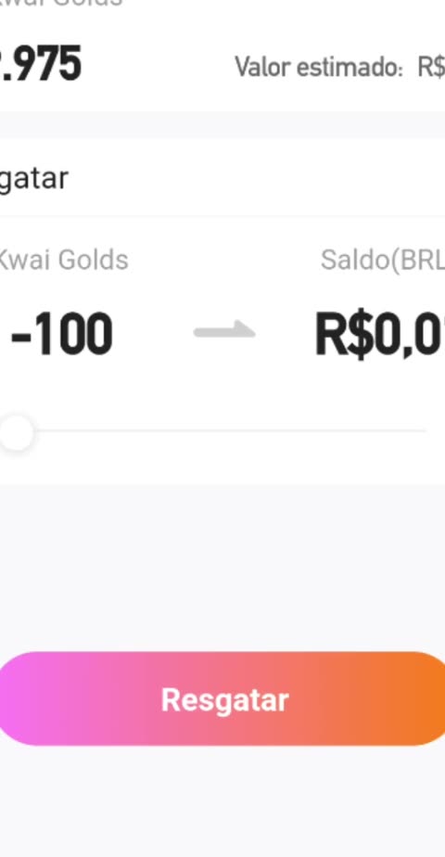Image resolution: width=445 pixels, height=857 pixels.
Task: Click the .975 gold balance number
Action: pos(41,65)
